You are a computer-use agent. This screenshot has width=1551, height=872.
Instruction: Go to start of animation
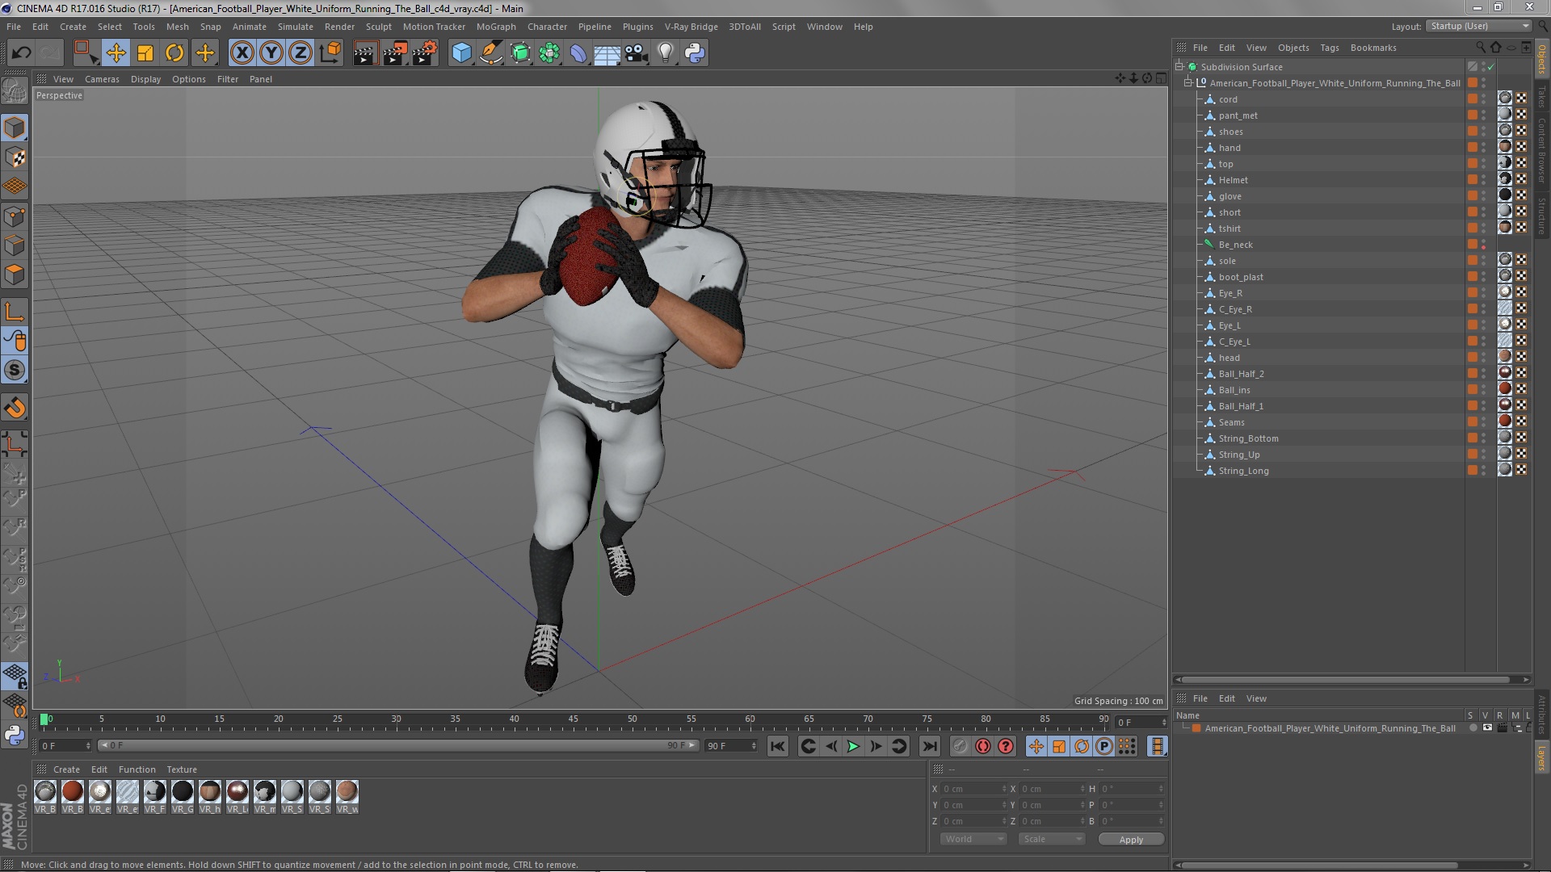pyautogui.click(x=778, y=747)
